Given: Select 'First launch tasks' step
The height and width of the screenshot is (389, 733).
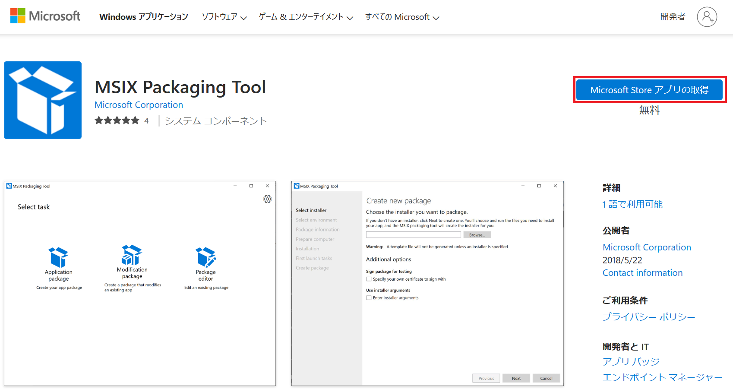Looking at the screenshot, I should pyautogui.click(x=314, y=259).
